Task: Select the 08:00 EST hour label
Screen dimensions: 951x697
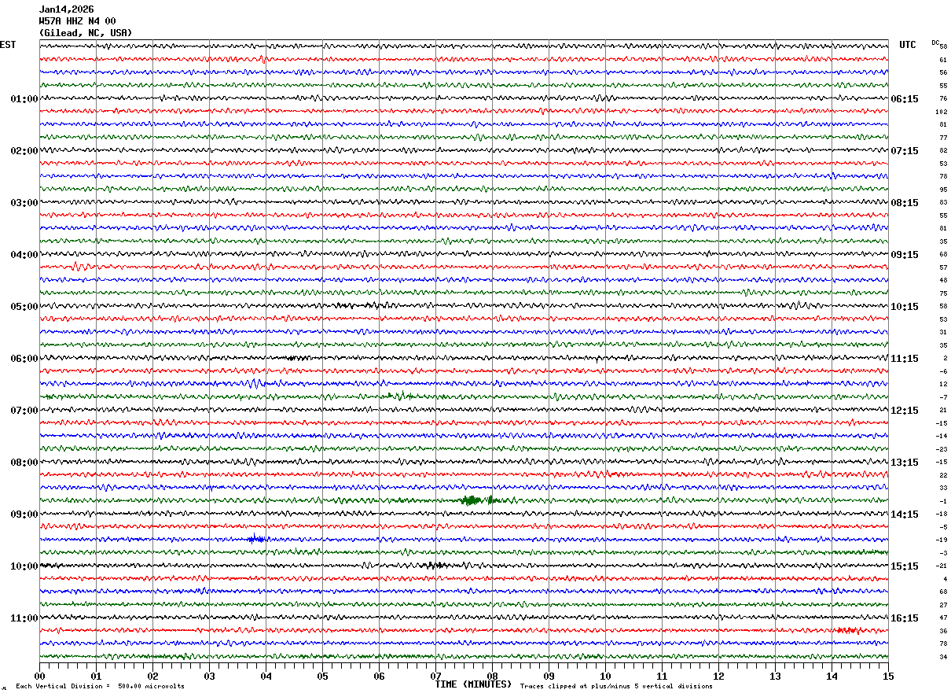Action: tap(24, 463)
